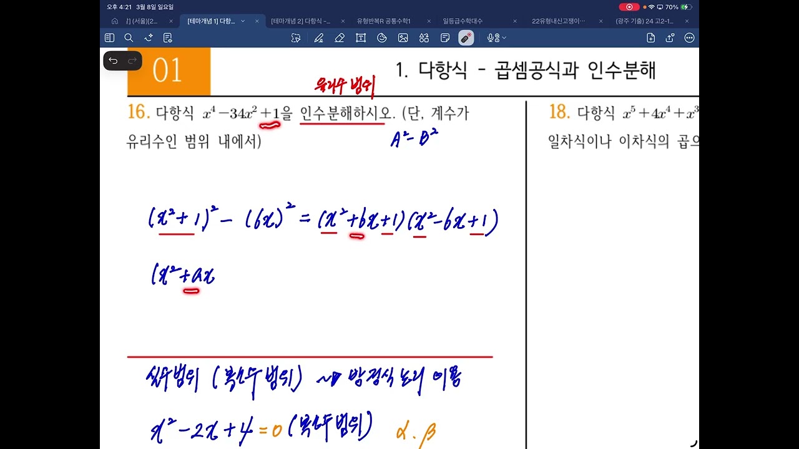Open the AI sparkle tool
799x449 pixels.
click(149, 38)
